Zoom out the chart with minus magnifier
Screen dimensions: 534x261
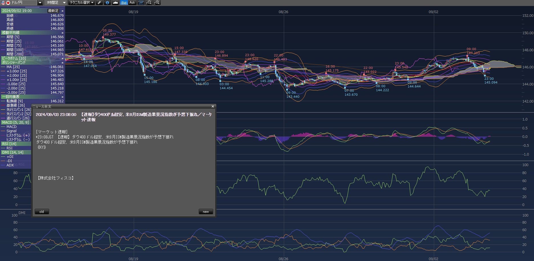[x=149, y=3]
